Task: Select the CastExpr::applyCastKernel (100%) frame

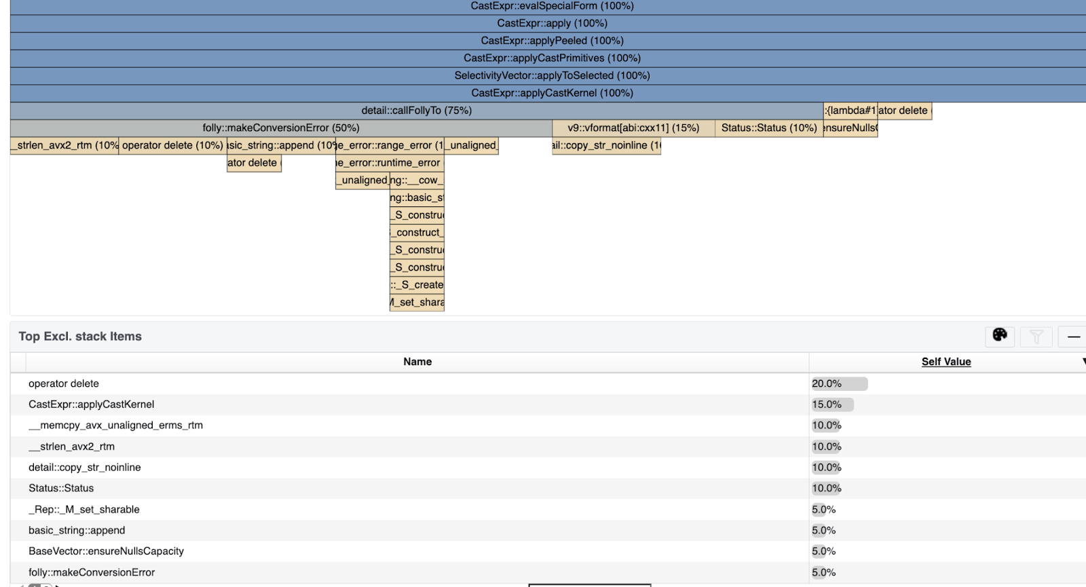Action: (x=552, y=93)
